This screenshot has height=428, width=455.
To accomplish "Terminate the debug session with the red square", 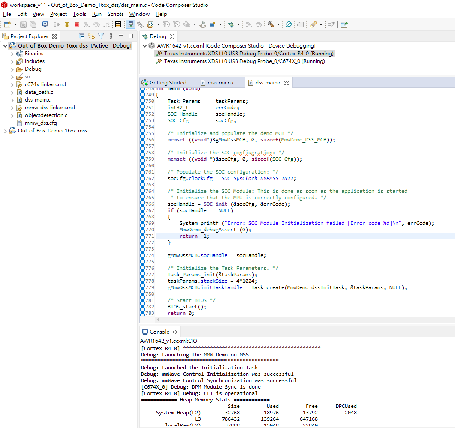I will [77, 24].
